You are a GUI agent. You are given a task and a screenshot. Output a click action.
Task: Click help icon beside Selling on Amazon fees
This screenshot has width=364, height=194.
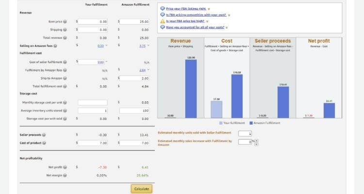click(x=55, y=46)
